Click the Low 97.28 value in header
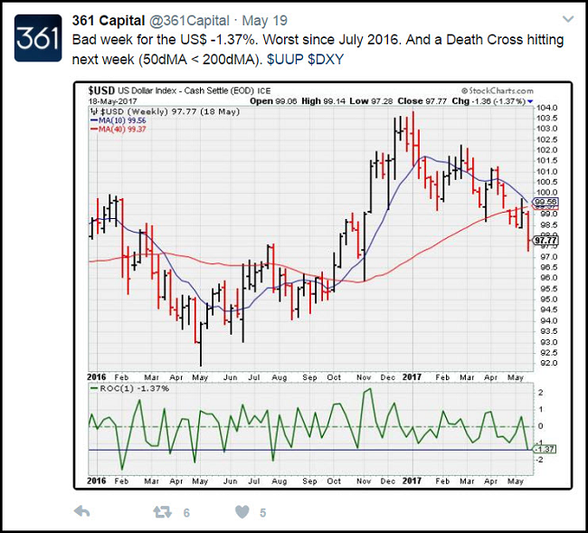This screenshot has width=588, height=533. pyautogui.click(x=371, y=101)
